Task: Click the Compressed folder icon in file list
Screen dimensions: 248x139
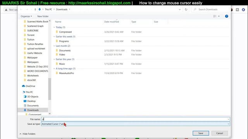Action: click(57, 32)
